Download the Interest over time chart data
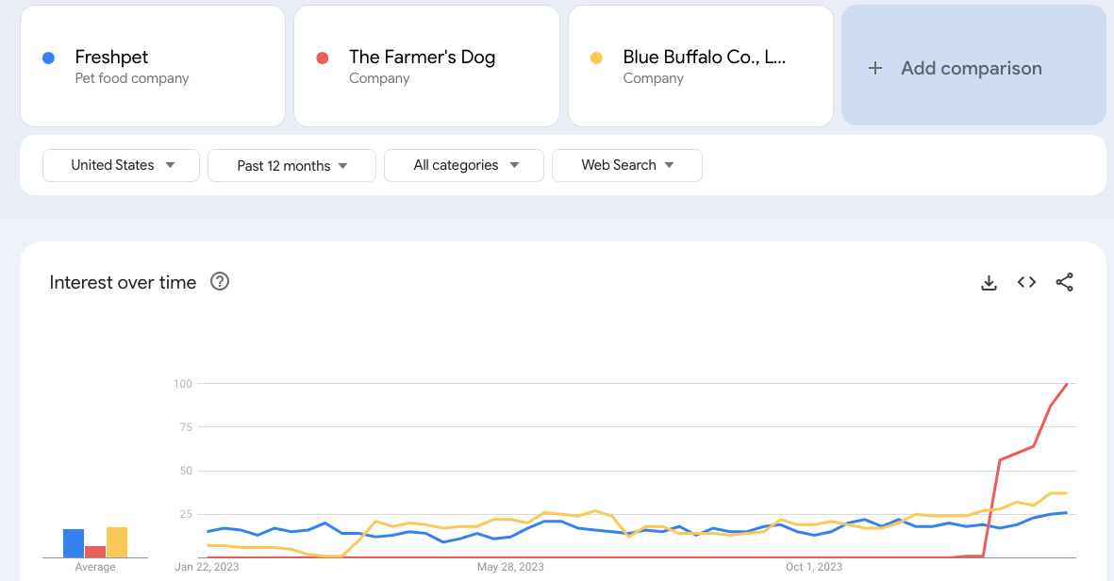The image size is (1114, 581). (989, 283)
